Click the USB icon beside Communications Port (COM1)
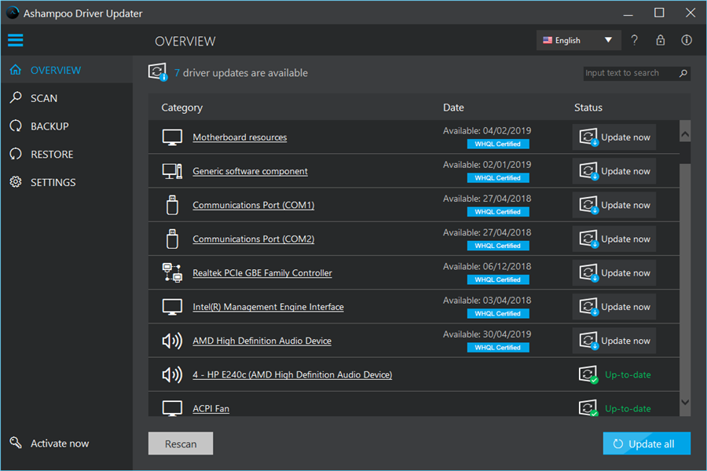This screenshot has height=471, width=707. [171, 205]
